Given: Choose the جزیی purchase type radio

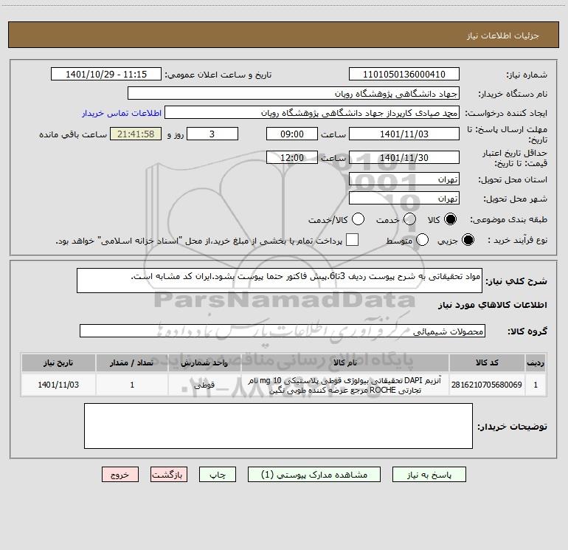Looking at the screenshot, I should (x=468, y=240).
